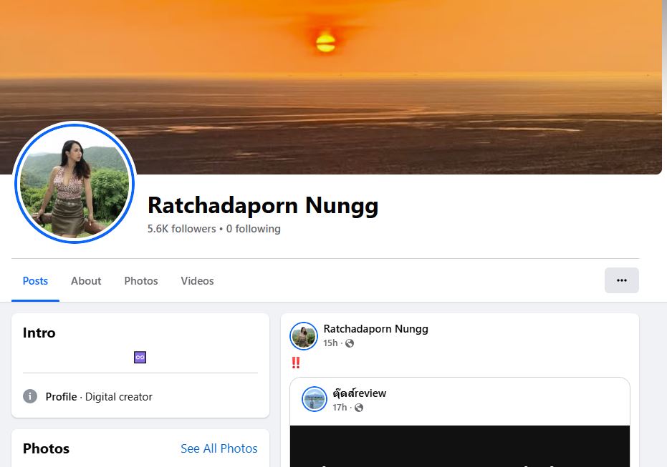Screen dimensions: 667x467
Task: Open See All Photos link
Action: [x=219, y=448]
